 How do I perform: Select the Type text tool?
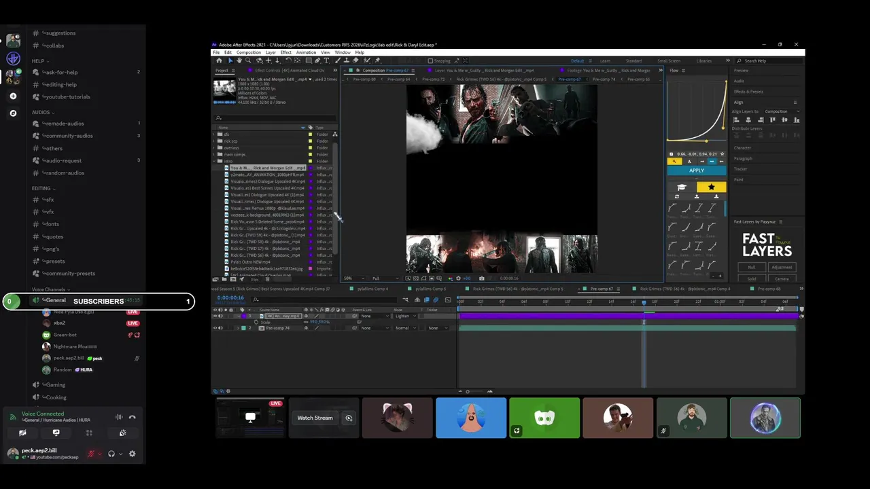[326, 60]
